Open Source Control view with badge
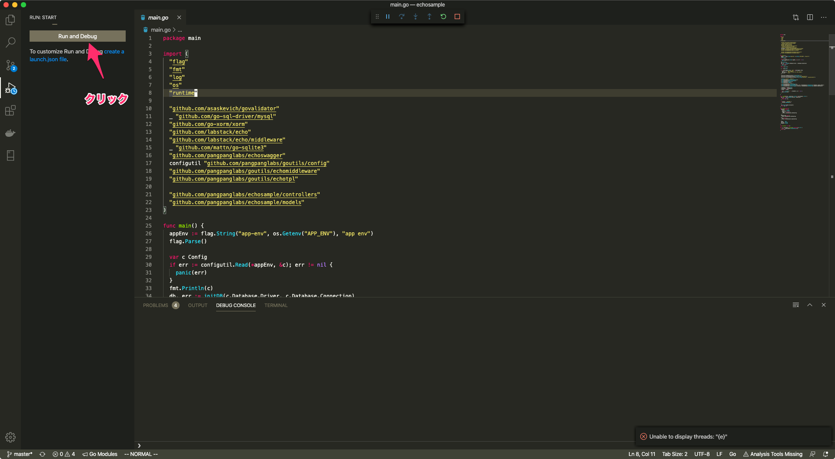 pos(10,66)
